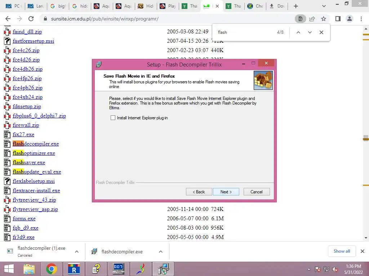Image resolution: width=369 pixels, height=276 pixels.
Task: Open the tab search dropdown
Action: (324, 6)
